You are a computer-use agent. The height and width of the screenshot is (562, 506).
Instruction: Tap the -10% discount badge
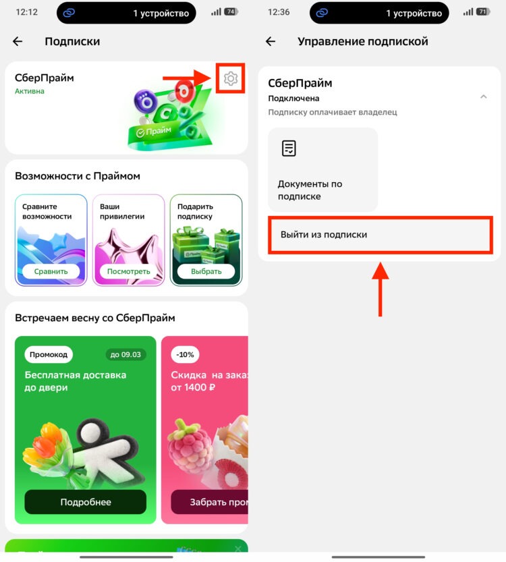[185, 354]
